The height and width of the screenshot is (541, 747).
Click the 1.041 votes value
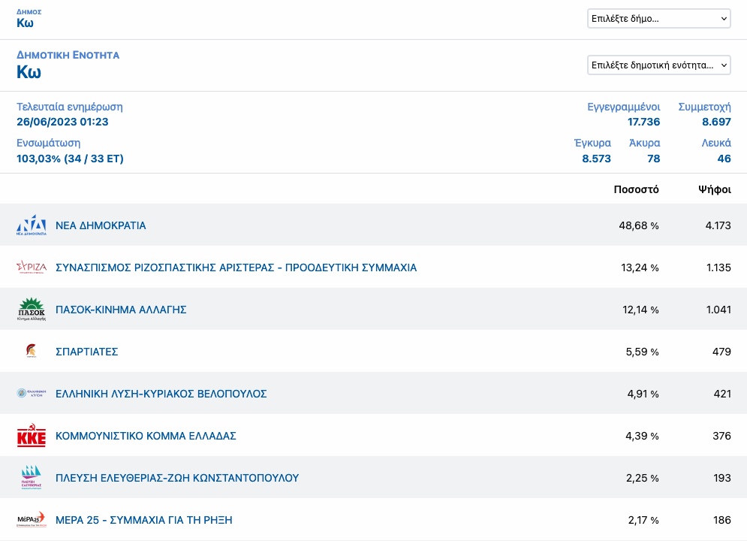coord(718,310)
